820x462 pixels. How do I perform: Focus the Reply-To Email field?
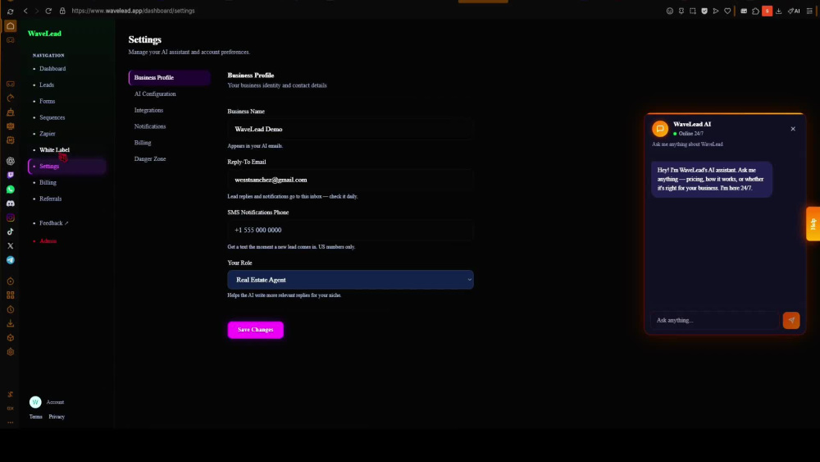click(x=350, y=180)
